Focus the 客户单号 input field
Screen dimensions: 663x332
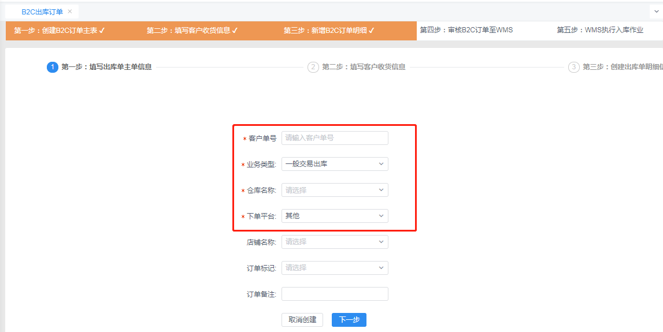tap(335, 138)
